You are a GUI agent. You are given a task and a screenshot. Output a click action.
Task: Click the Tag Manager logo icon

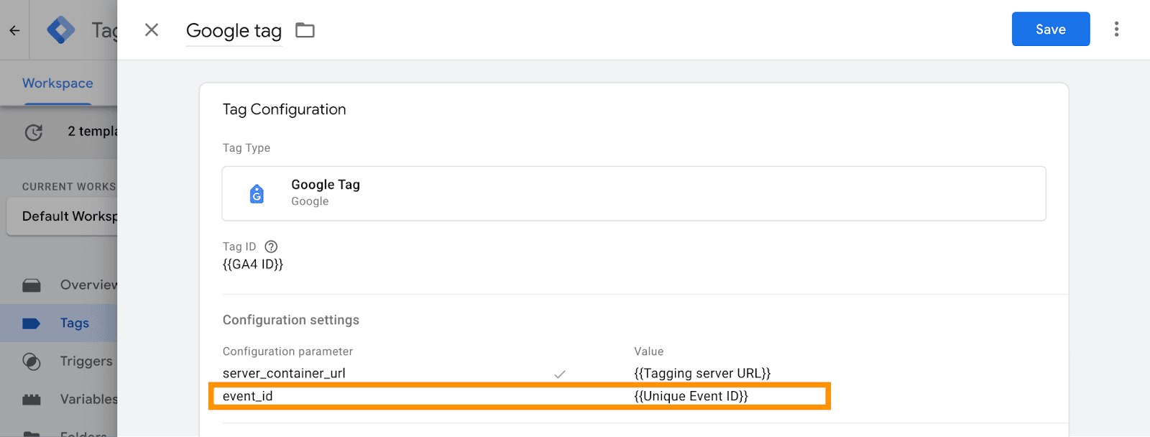[60, 30]
